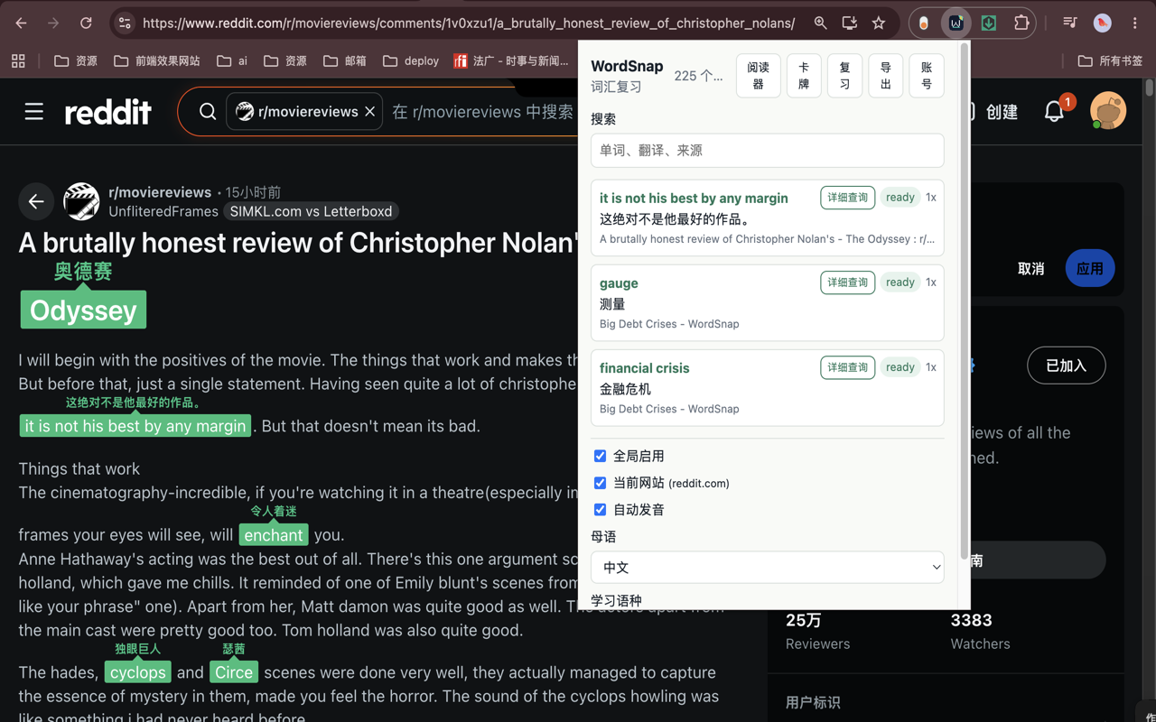
Task: Click highlighted phrase 'it is not his best by any margin'
Action: point(135,426)
